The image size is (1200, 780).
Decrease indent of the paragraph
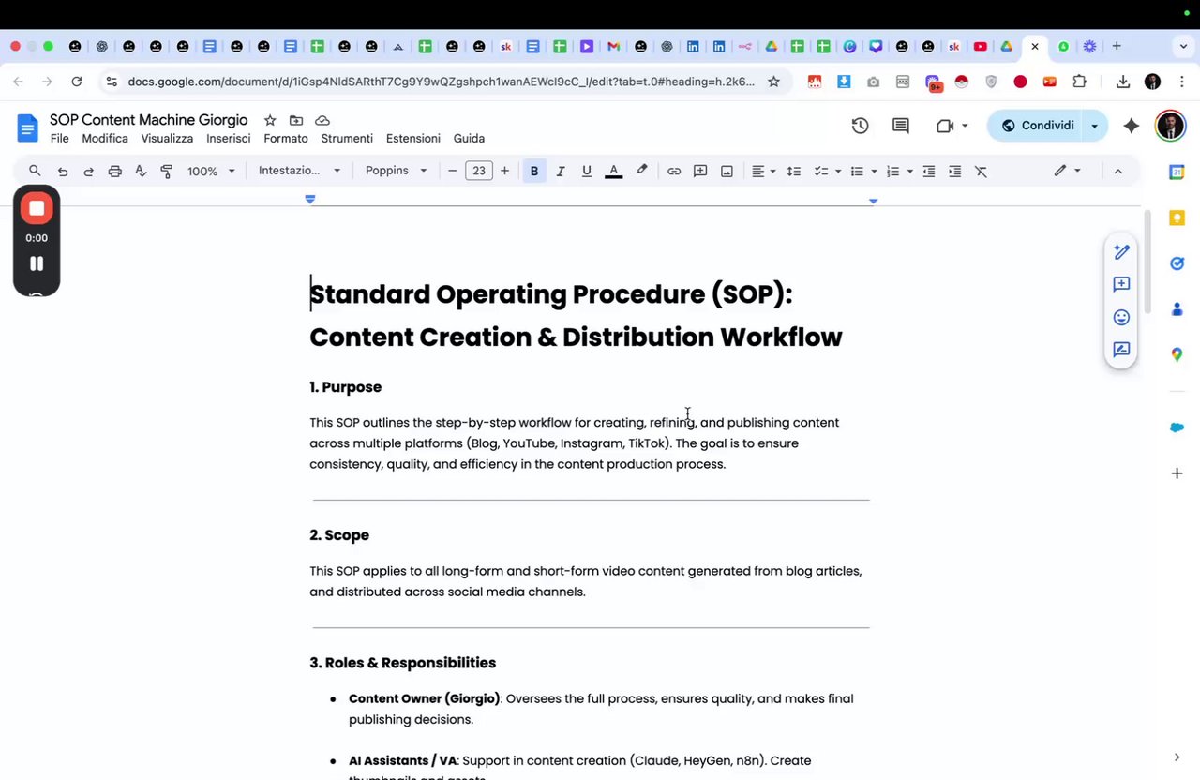tap(929, 171)
